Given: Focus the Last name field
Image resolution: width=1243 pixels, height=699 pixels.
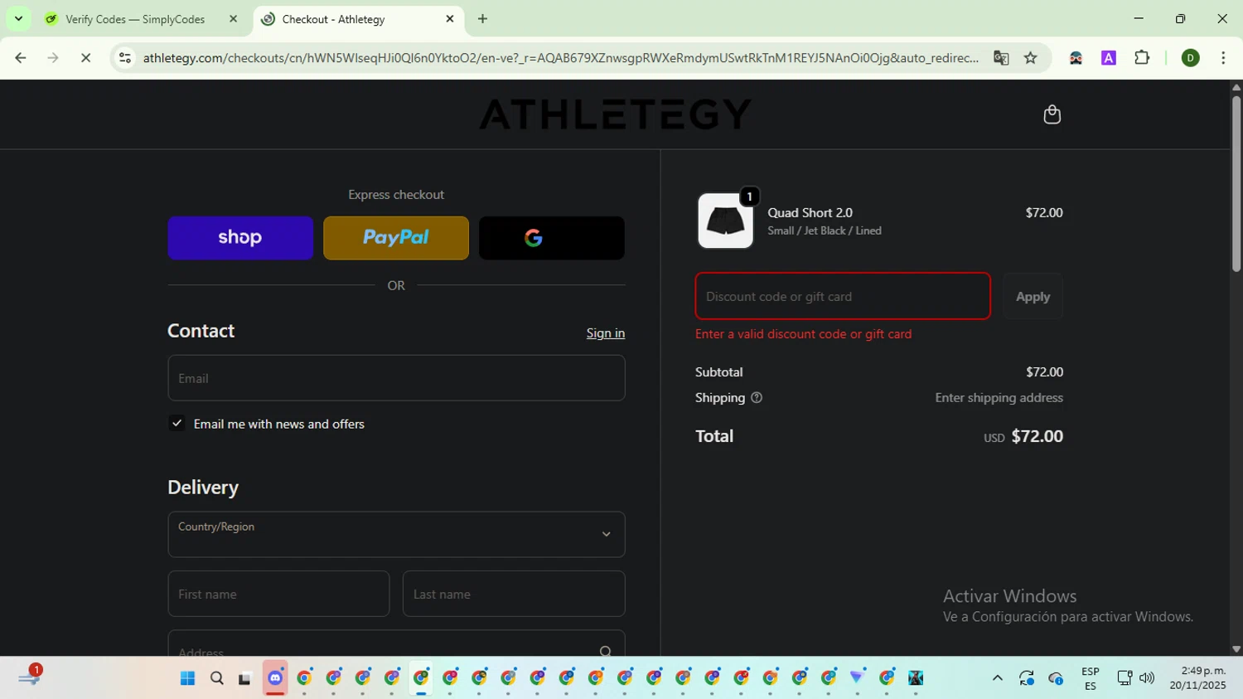Looking at the screenshot, I should pyautogui.click(x=514, y=594).
